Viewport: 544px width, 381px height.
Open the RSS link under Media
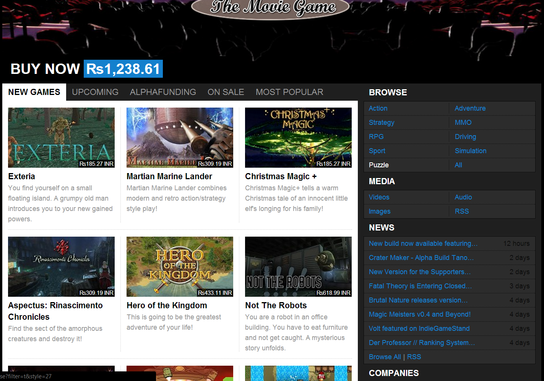point(462,211)
